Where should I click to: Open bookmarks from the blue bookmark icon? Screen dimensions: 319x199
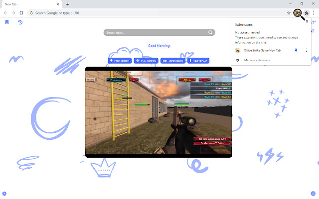coord(7,22)
